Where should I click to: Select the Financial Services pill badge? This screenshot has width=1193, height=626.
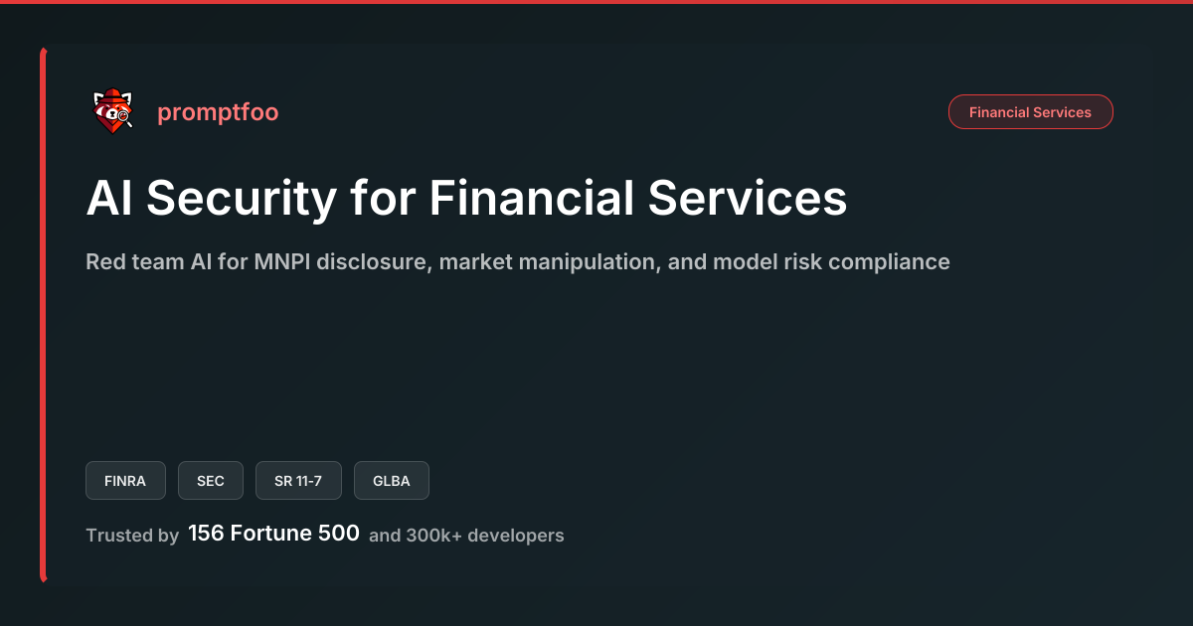coord(1030,112)
